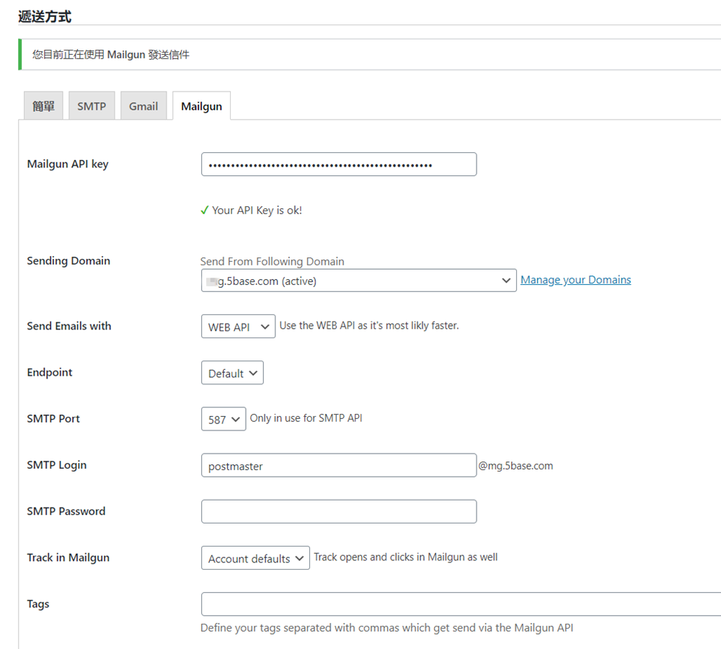The width and height of the screenshot is (721, 649).
Task: Click the @mg.5base.com suffix text
Action: click(516, 466)
